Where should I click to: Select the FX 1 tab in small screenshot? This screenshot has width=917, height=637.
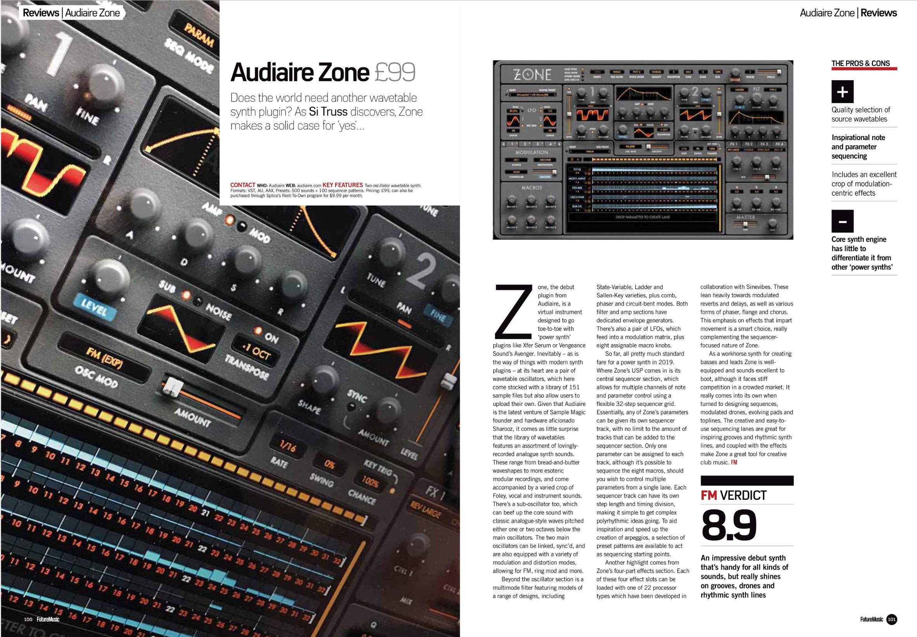pyautogui.click(x=734, y=144)
